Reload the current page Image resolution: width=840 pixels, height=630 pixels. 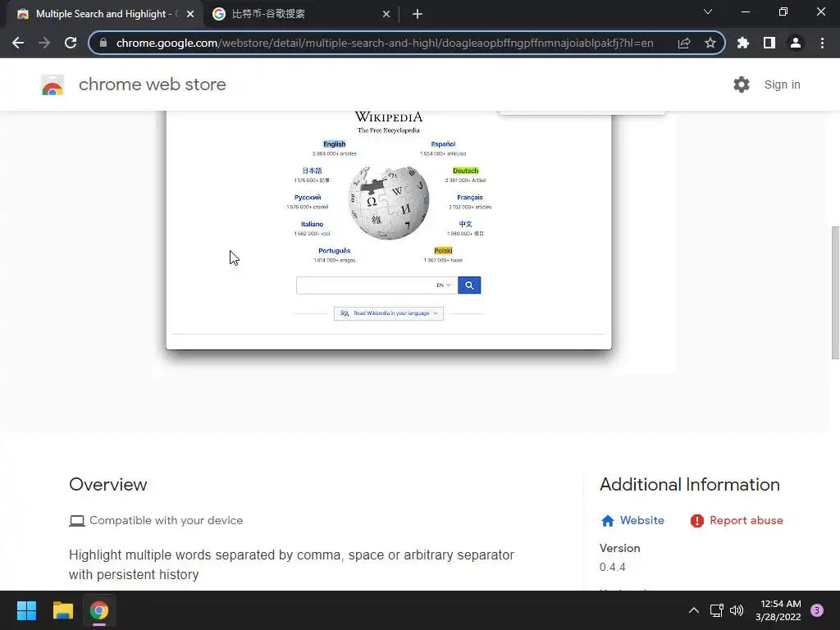[71, 43]
